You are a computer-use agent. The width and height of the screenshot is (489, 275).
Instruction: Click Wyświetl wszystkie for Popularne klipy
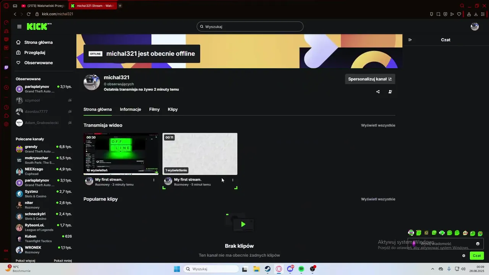378,199
